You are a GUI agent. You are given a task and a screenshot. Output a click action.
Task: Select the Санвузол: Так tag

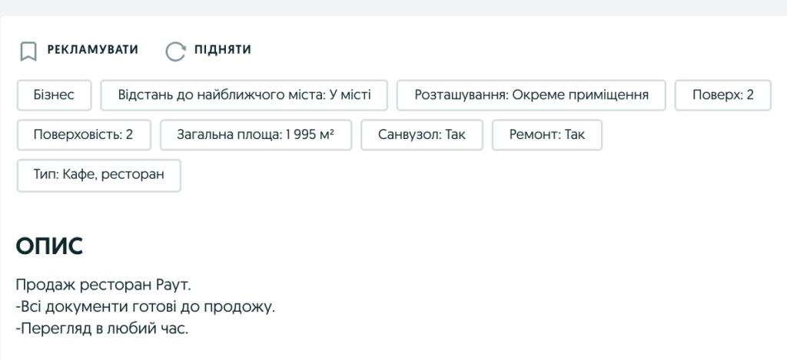(x=422, y=135)
